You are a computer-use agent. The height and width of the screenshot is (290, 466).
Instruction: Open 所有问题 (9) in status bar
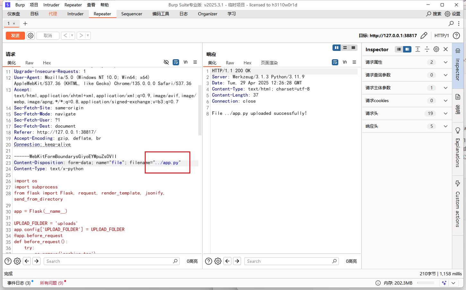tap(52, 283)
